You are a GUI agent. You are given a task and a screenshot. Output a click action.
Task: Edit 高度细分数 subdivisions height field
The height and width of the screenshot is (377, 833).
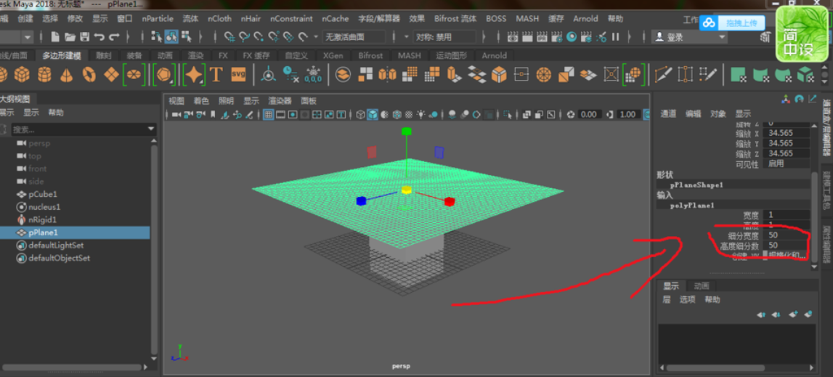pos(786,246)
